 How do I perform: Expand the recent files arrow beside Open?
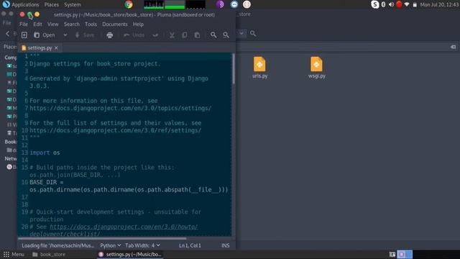(x=65, y=35)
